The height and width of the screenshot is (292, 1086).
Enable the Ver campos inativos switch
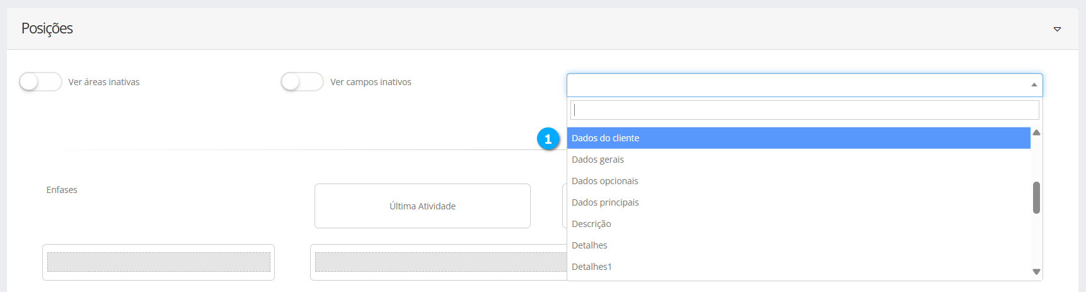302,82
